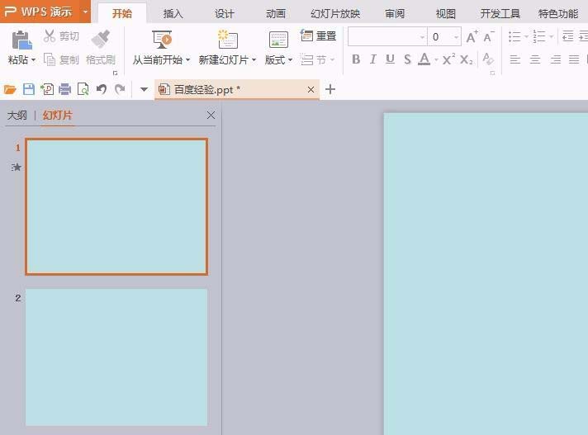This screenshot has height=435, width=588.
Task: Open quick access toolbar customize arrow
Action: click(144, 89)
